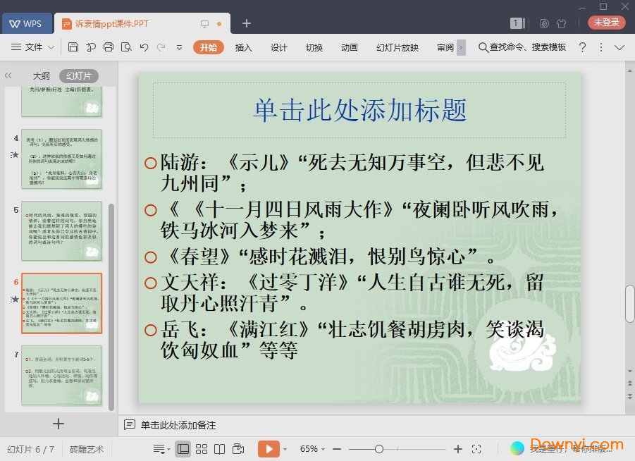
Task: Undo the last action
Action: [144, 47]
